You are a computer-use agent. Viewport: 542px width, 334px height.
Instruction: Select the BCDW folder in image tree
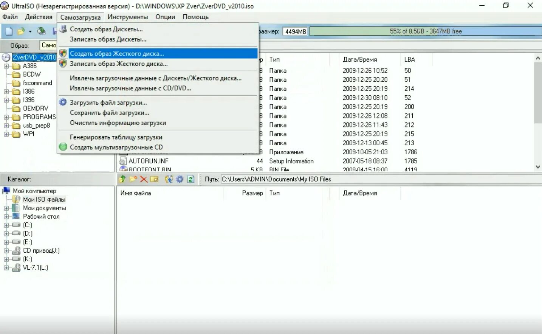(32, 75)
